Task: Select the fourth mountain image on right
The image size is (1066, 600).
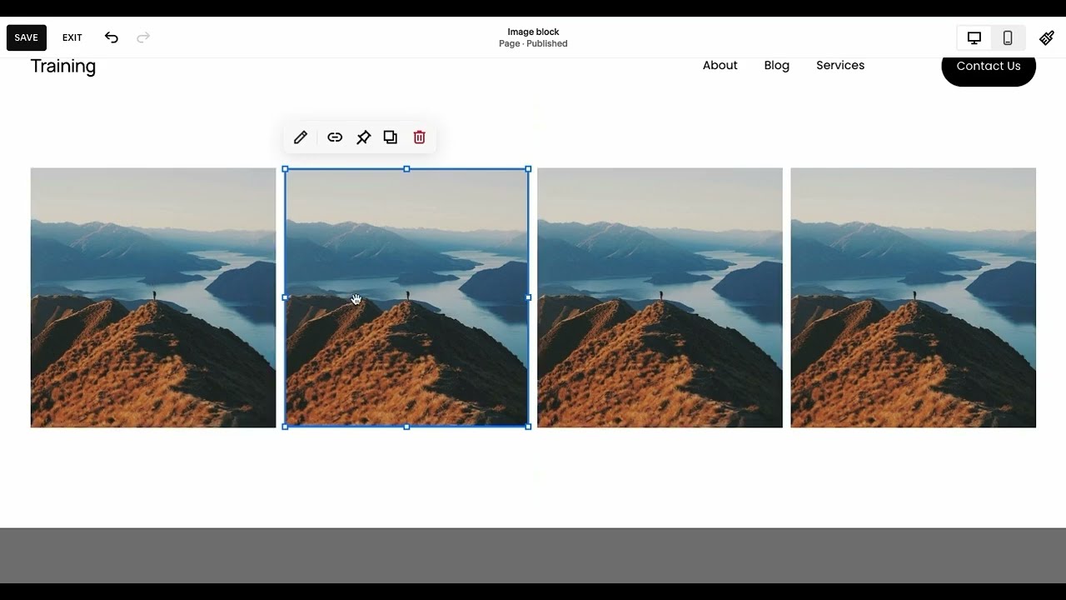Action: click(x=913, y=297)
